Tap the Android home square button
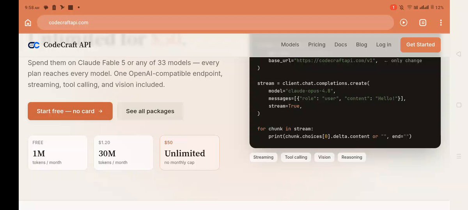Screen dimensions: 468x210 click(459, 105)
